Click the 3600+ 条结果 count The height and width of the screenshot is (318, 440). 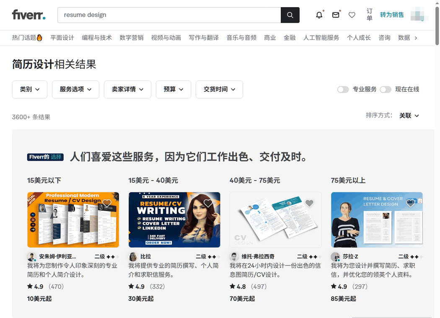click(x=31, y=117)
